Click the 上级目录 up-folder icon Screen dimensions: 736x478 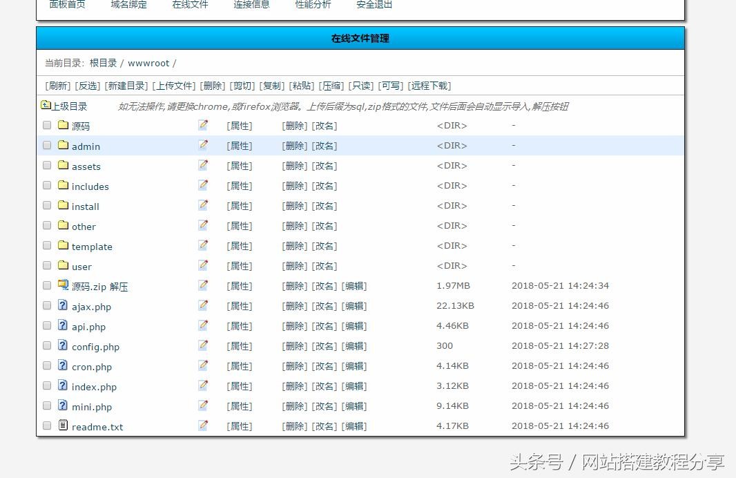tap(46, 106)
